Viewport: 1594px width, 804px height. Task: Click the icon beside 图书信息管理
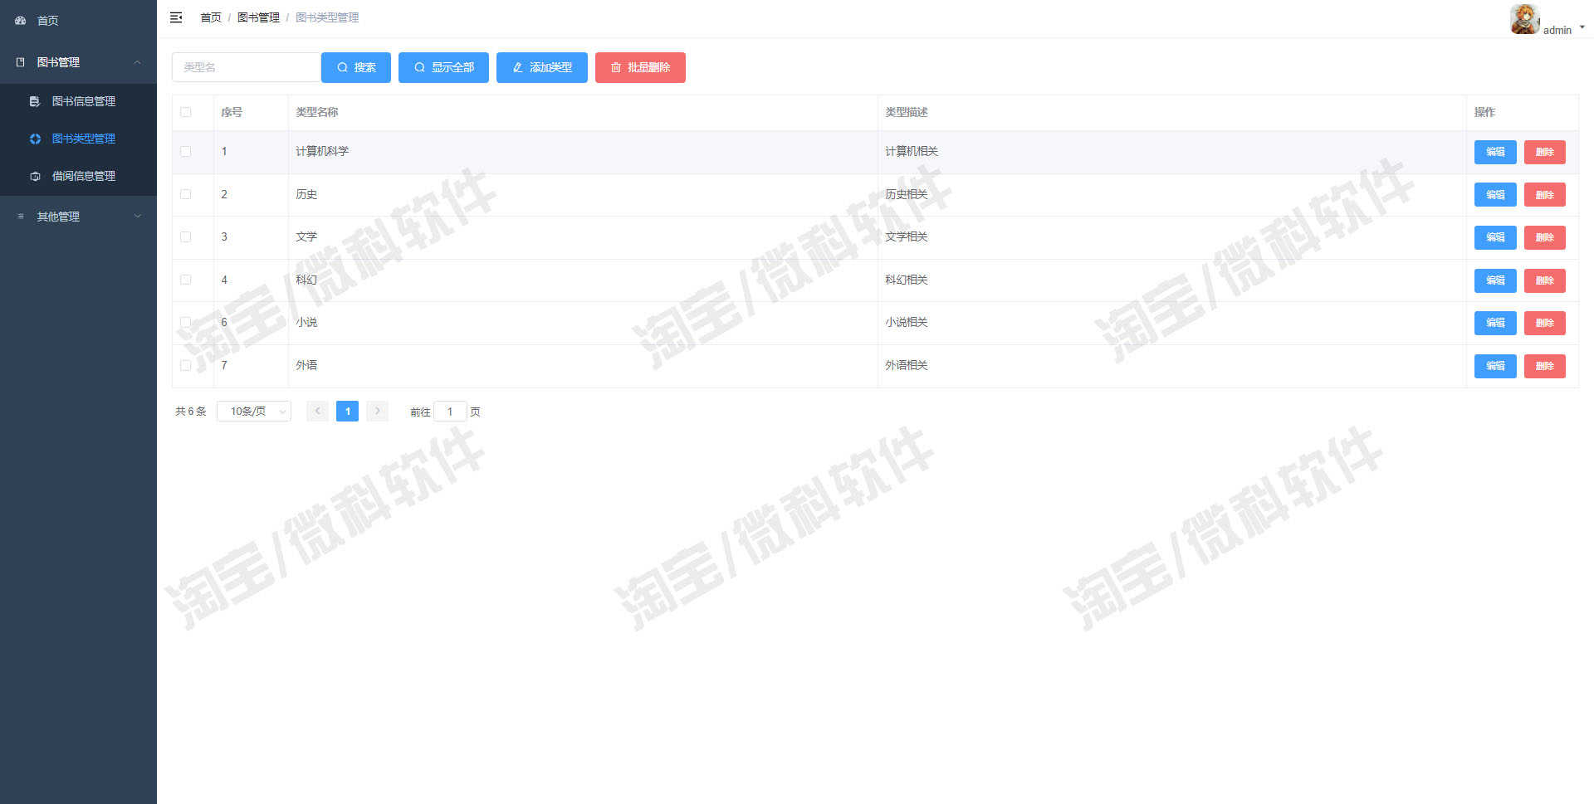point(35,101)
